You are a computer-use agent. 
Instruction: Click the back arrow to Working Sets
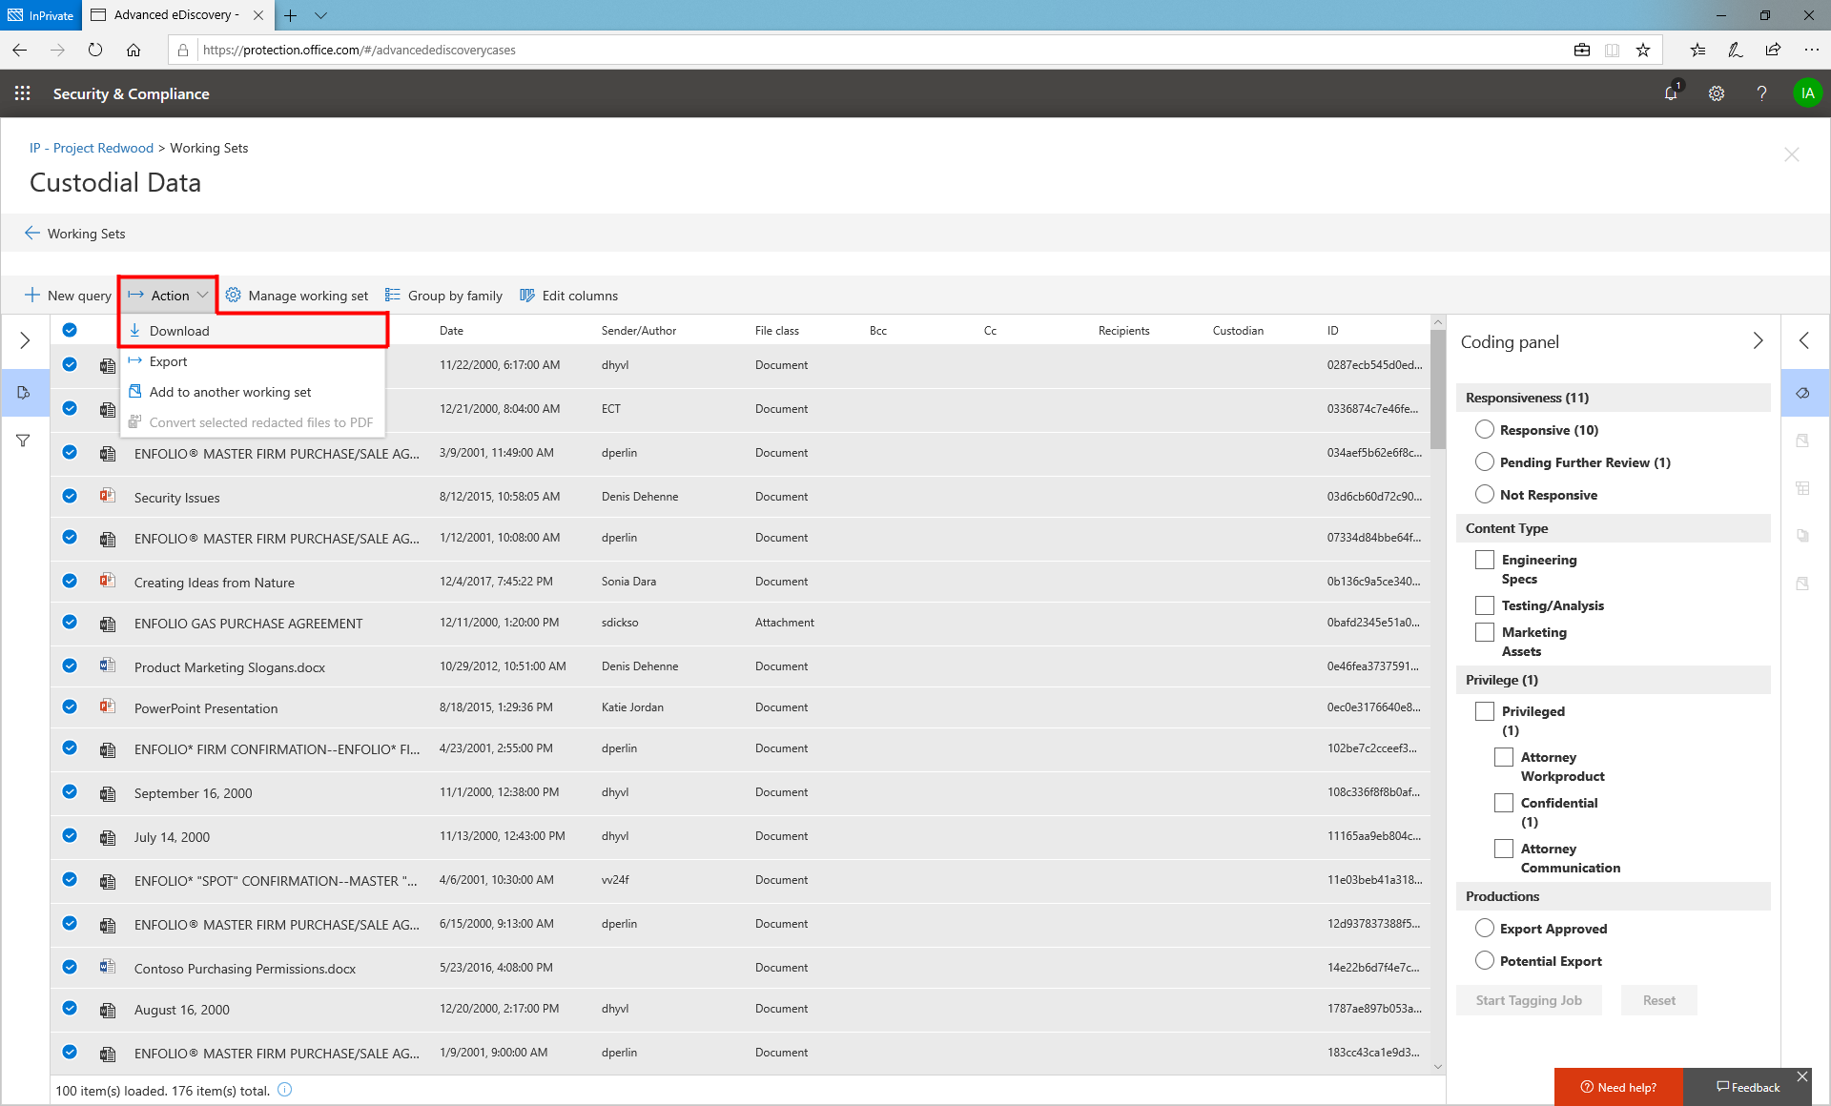coord(32,233)
